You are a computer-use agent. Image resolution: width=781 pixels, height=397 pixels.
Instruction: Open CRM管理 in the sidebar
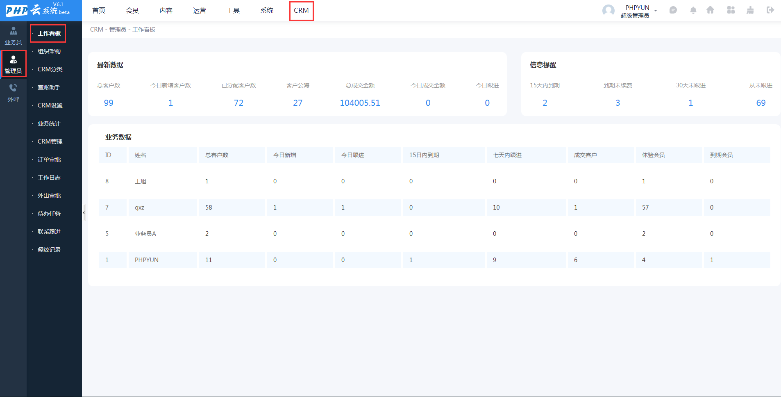point(50,141)
